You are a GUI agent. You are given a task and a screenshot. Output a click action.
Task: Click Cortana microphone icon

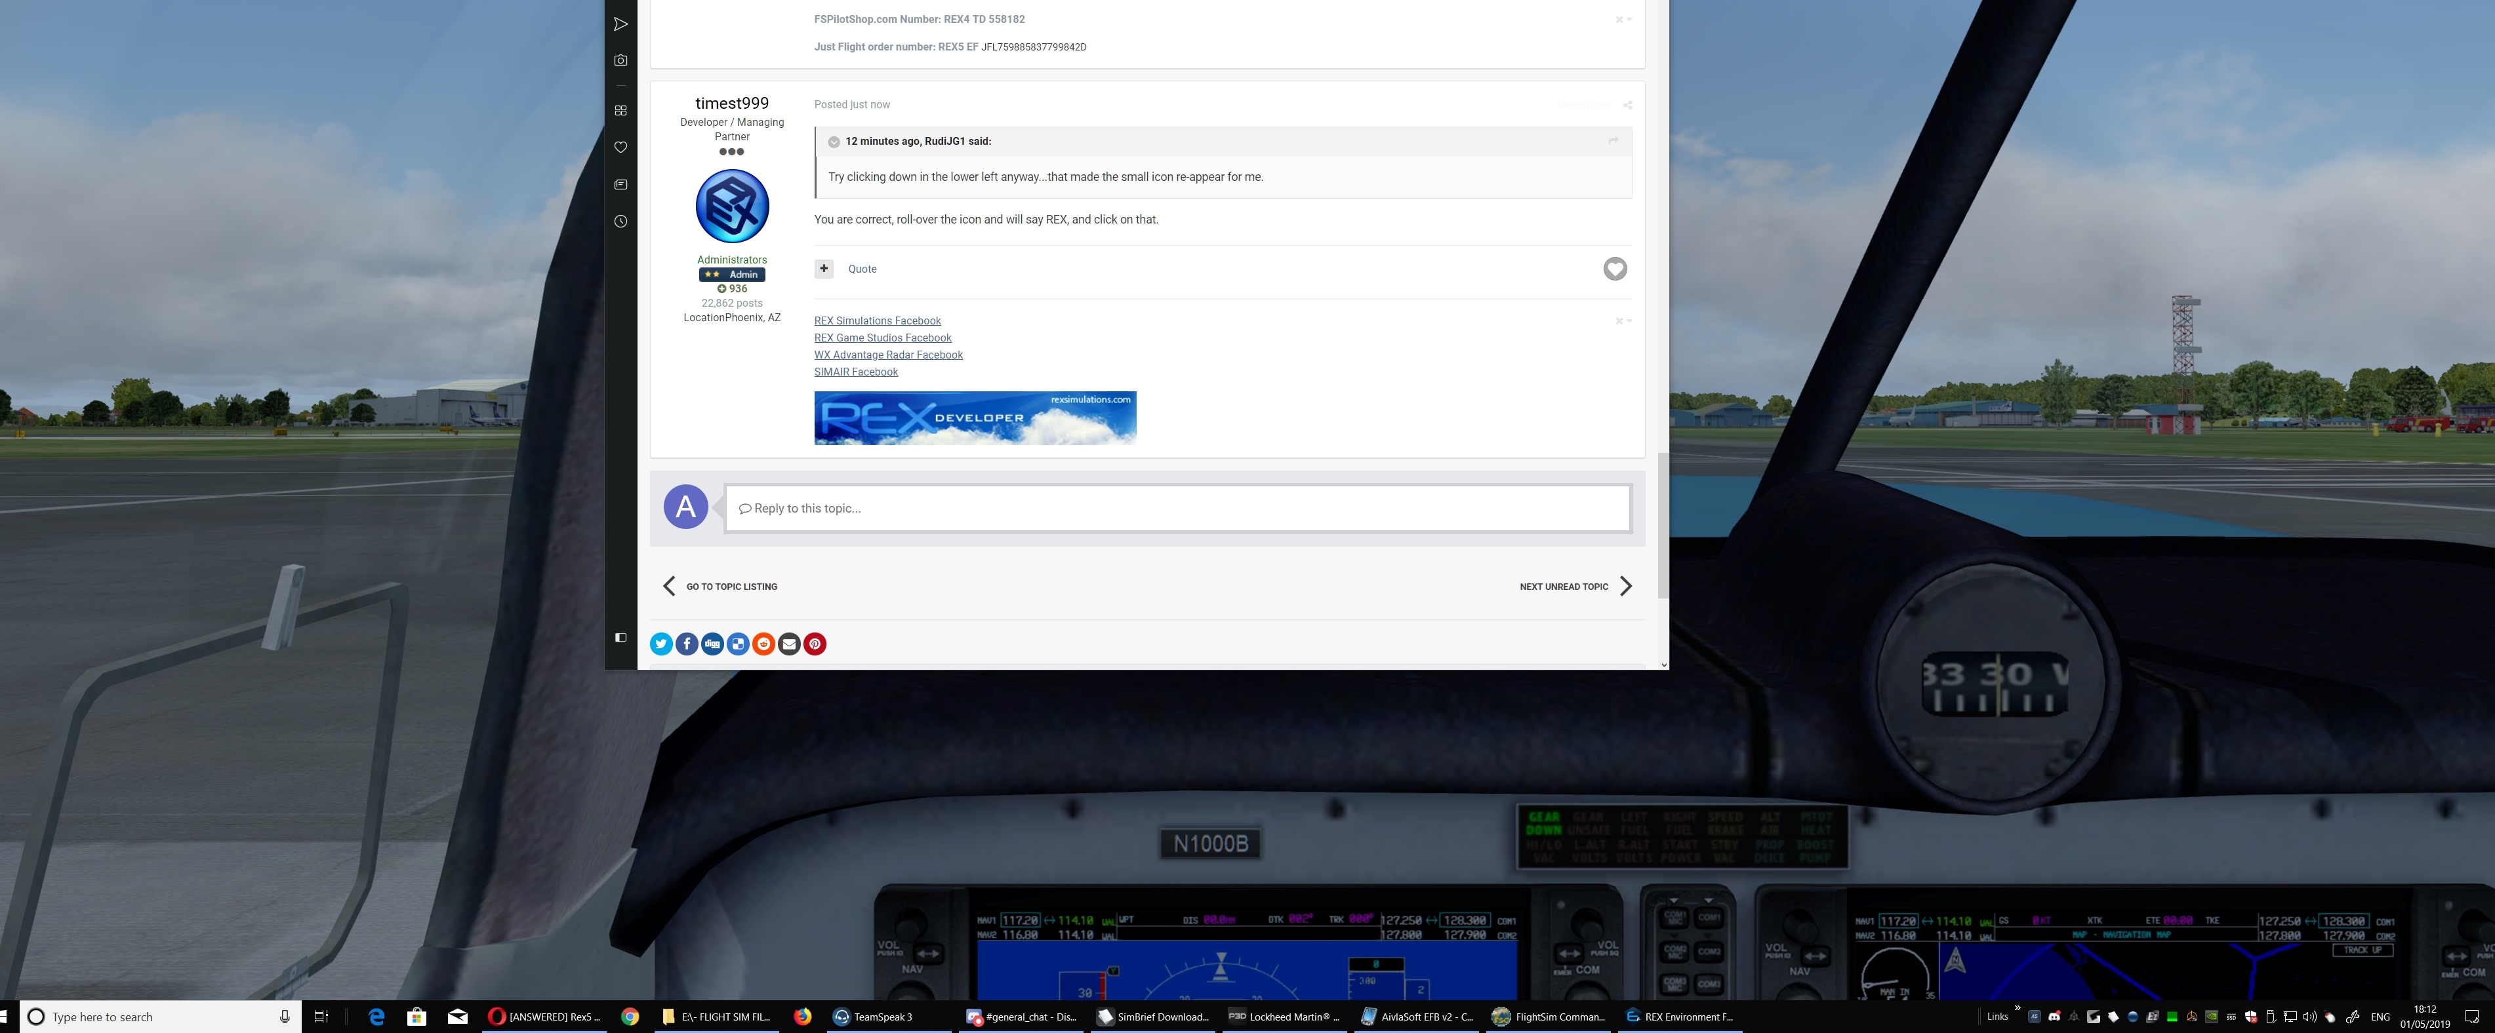pyautogui.click(x=285, y=1017)
